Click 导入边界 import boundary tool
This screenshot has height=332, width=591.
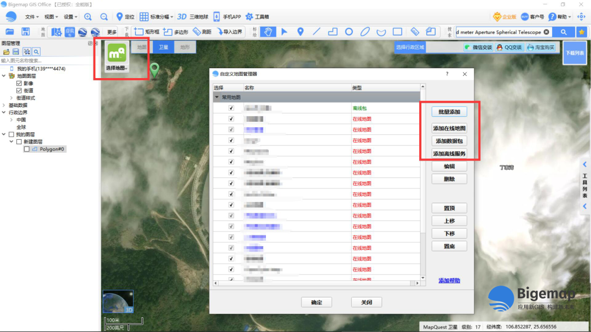229,32
